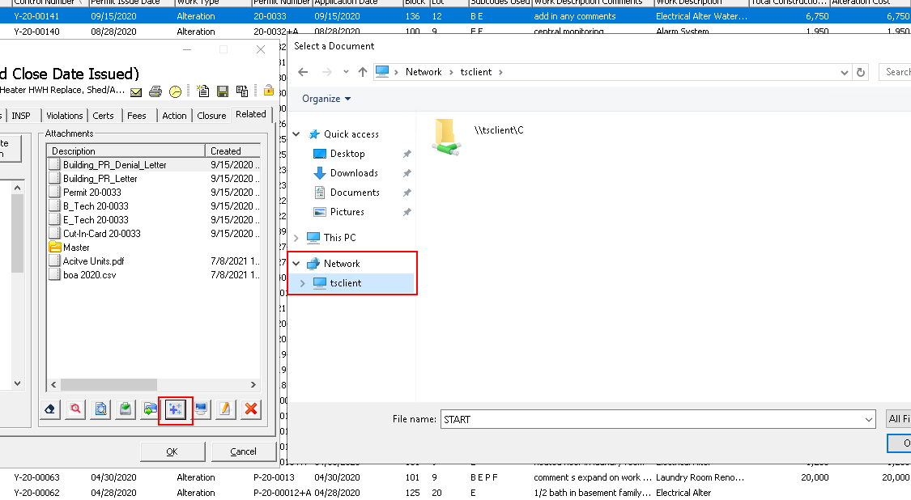Click the printer icon in permit toolbar

pyautogui.click(x=155, y=91)
